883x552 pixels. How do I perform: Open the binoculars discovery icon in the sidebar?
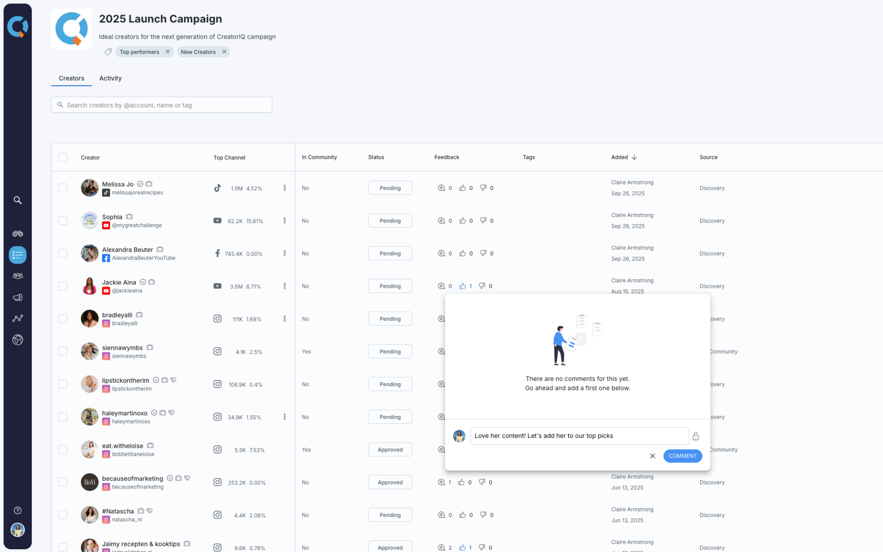pyautogui.click(x=17, y=234)
